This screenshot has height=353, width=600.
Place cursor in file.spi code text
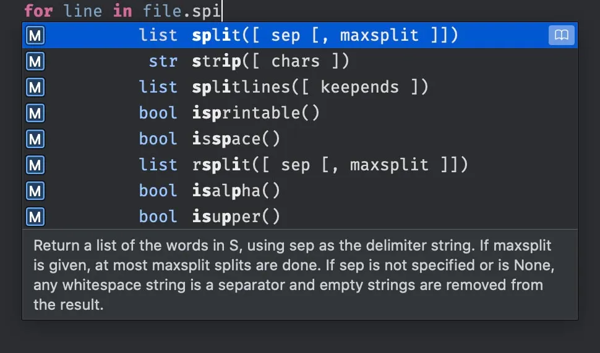point(182,11)
